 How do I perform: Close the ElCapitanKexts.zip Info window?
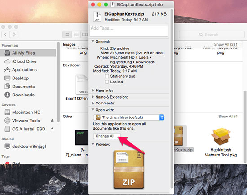(93, 4)
